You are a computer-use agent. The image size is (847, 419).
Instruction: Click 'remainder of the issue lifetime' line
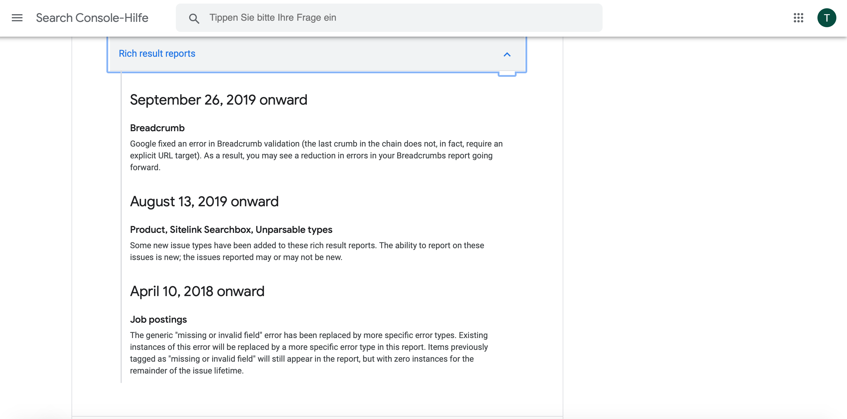tap(186, 371)
